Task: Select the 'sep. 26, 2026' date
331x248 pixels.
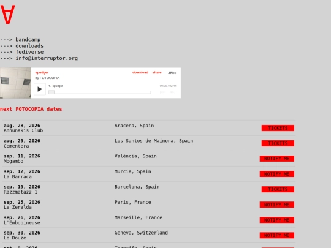Action: [x=22, y=217]
